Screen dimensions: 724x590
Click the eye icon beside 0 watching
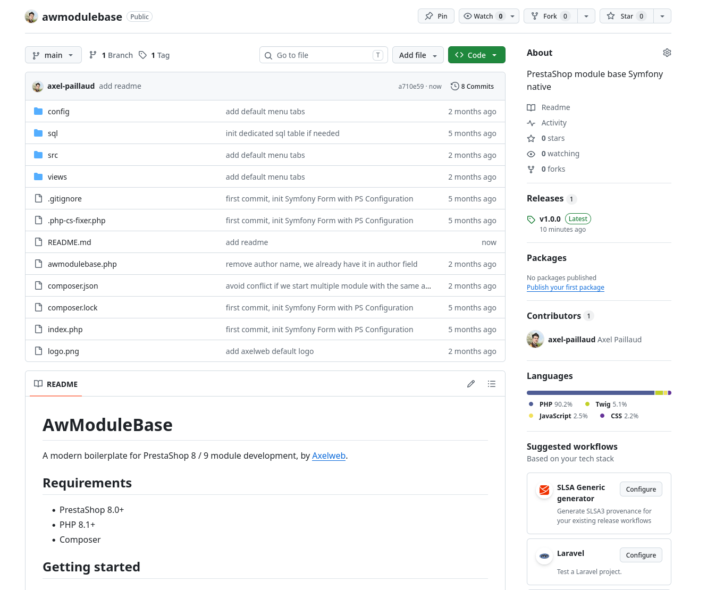[x=531, y=154]
